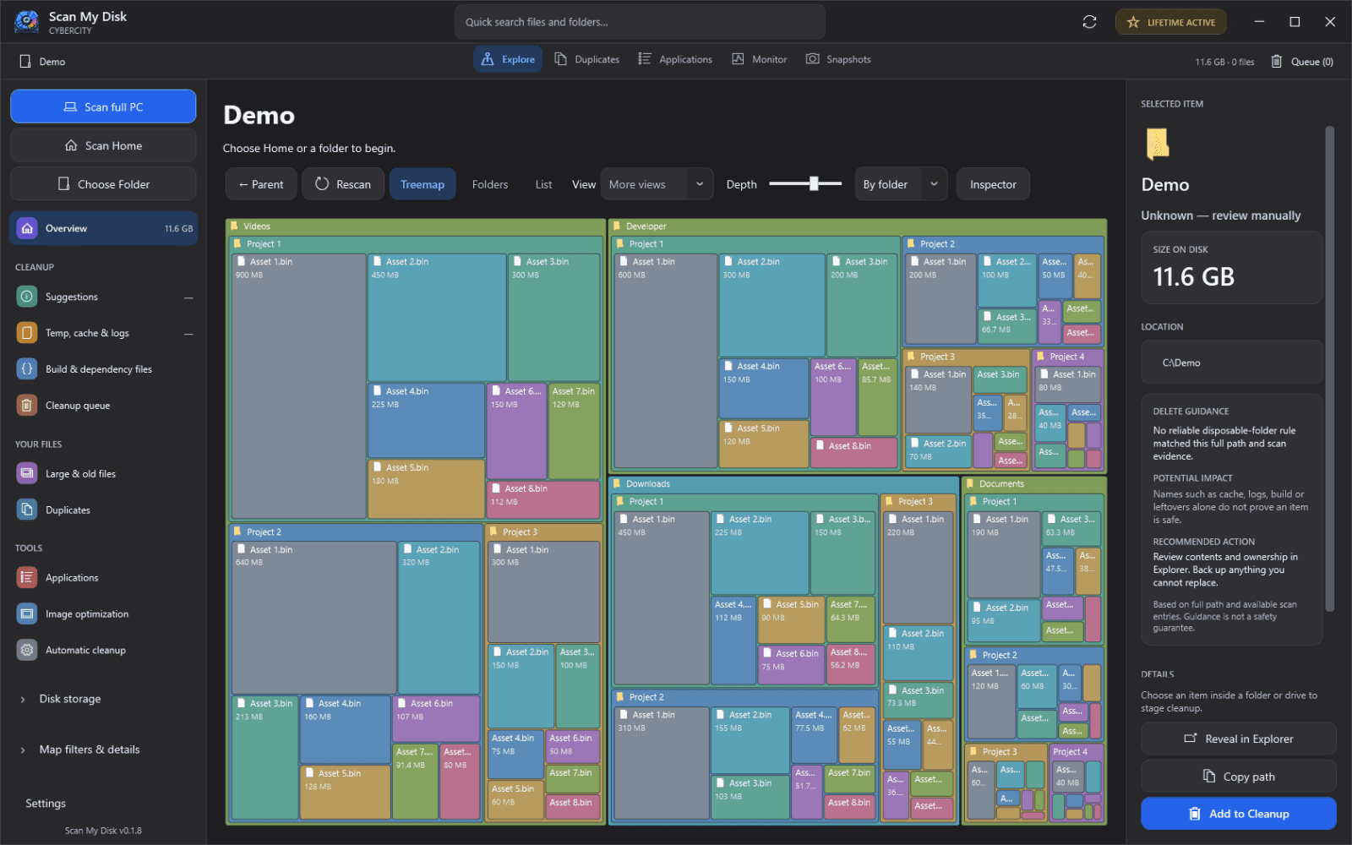Click the Add to Cleanup button
1352x845 pixels.
click(x=1238, y=814)
